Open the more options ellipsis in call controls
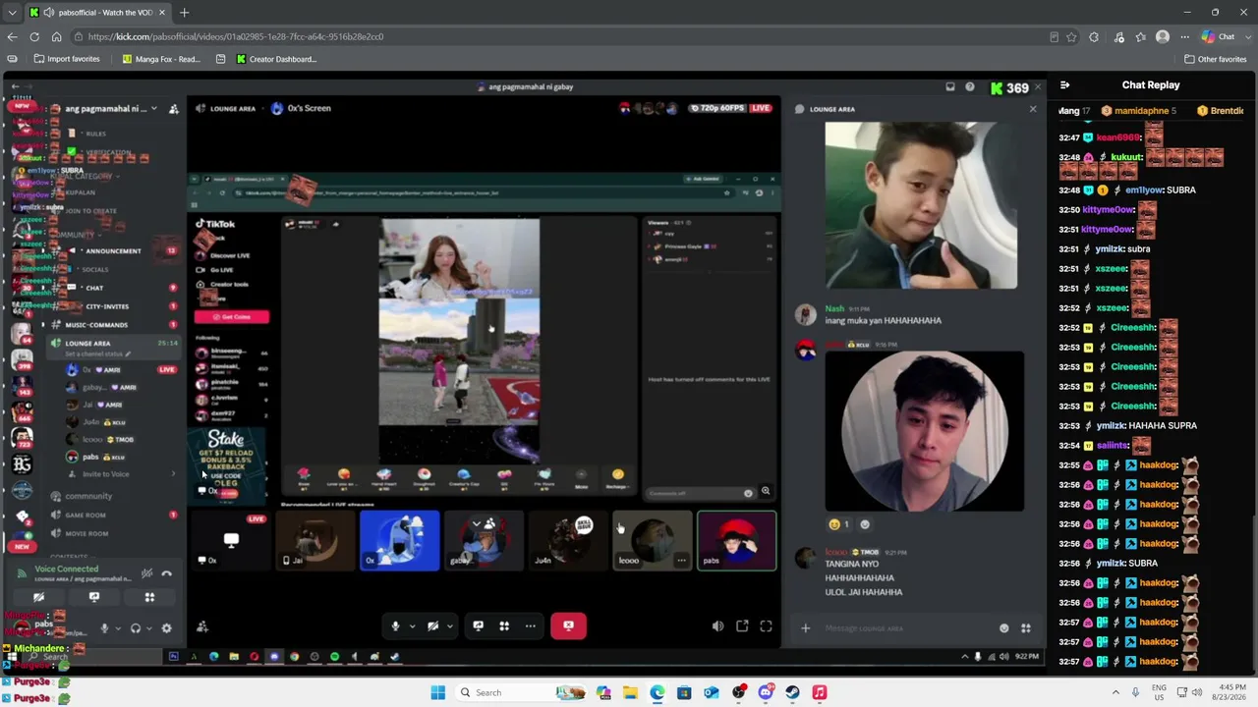 (531, 626)
